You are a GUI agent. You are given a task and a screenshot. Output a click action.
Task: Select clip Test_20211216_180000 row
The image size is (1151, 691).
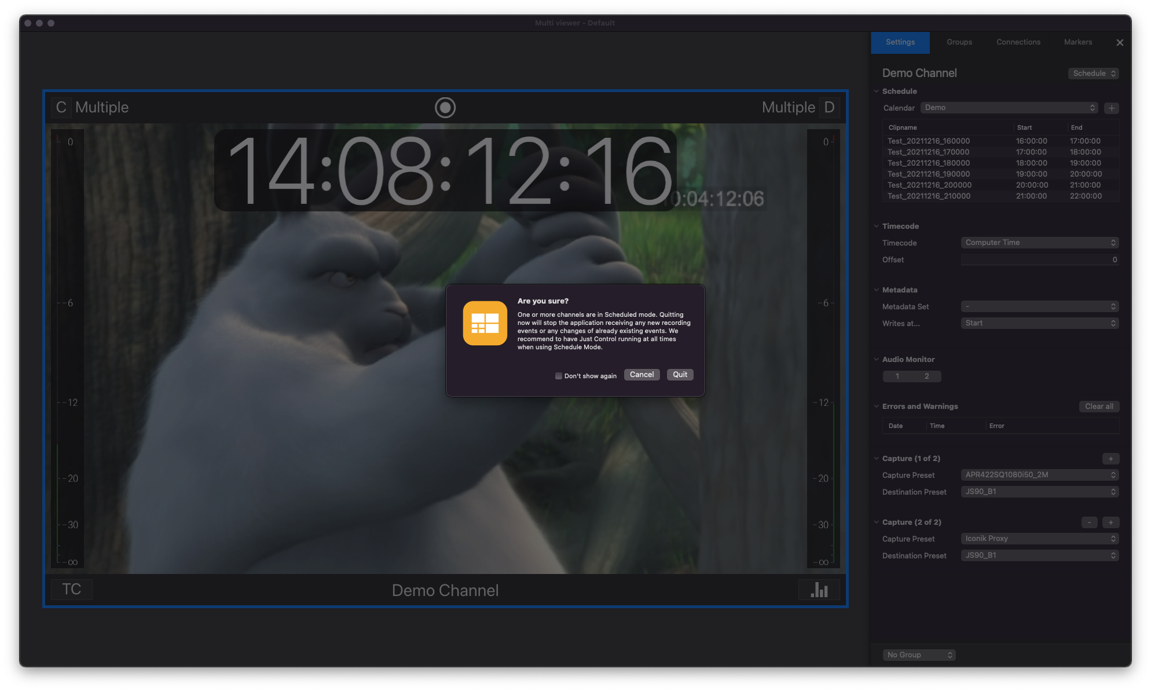click(x=1001, y=163)
